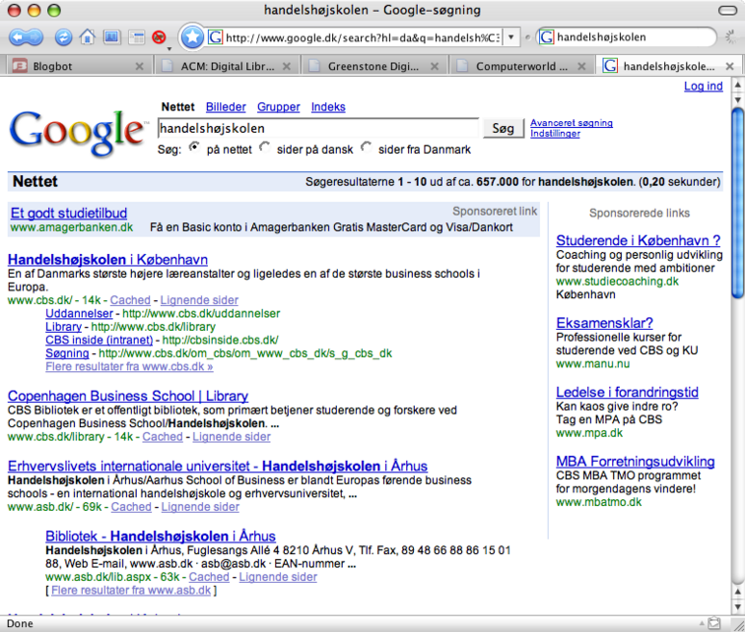This screenshot has width=745, height=632.
Task: Click the vertical scrollbar down arrow
Action: (x=737, y=605)
